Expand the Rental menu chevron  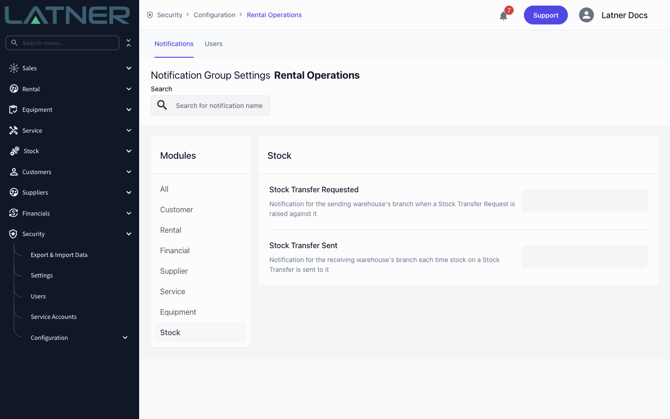[129, 89]
